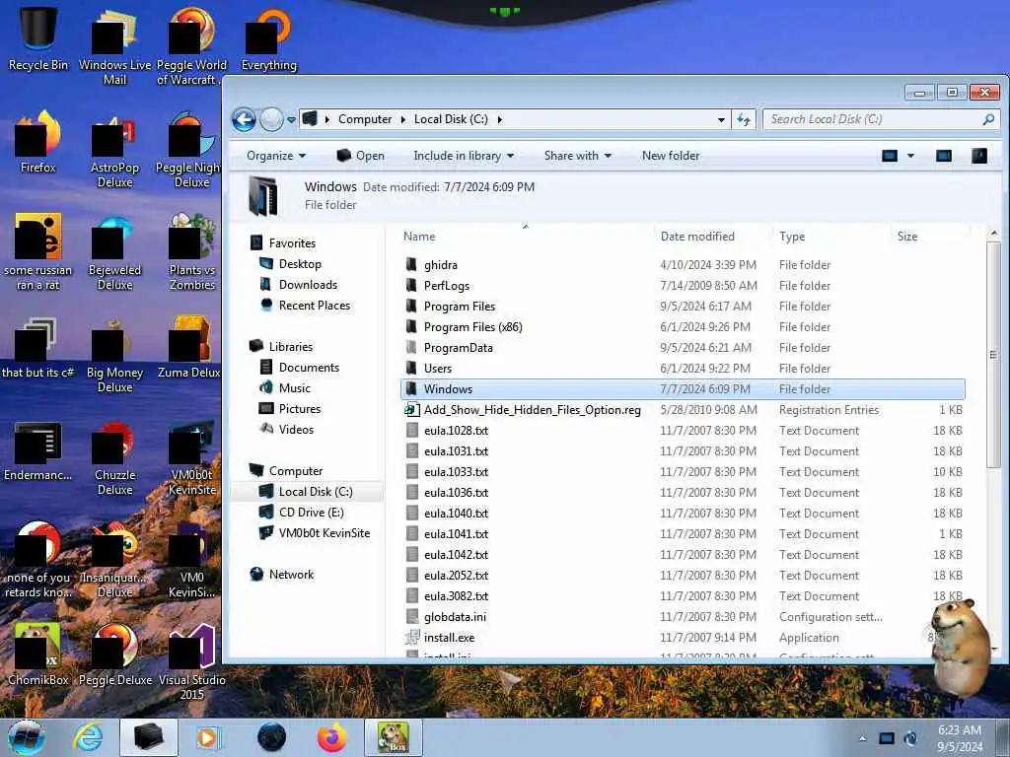Open Windows Media Player from taskbar
1010x757 pixels.
pyautogui.click(x=207, y=737)
